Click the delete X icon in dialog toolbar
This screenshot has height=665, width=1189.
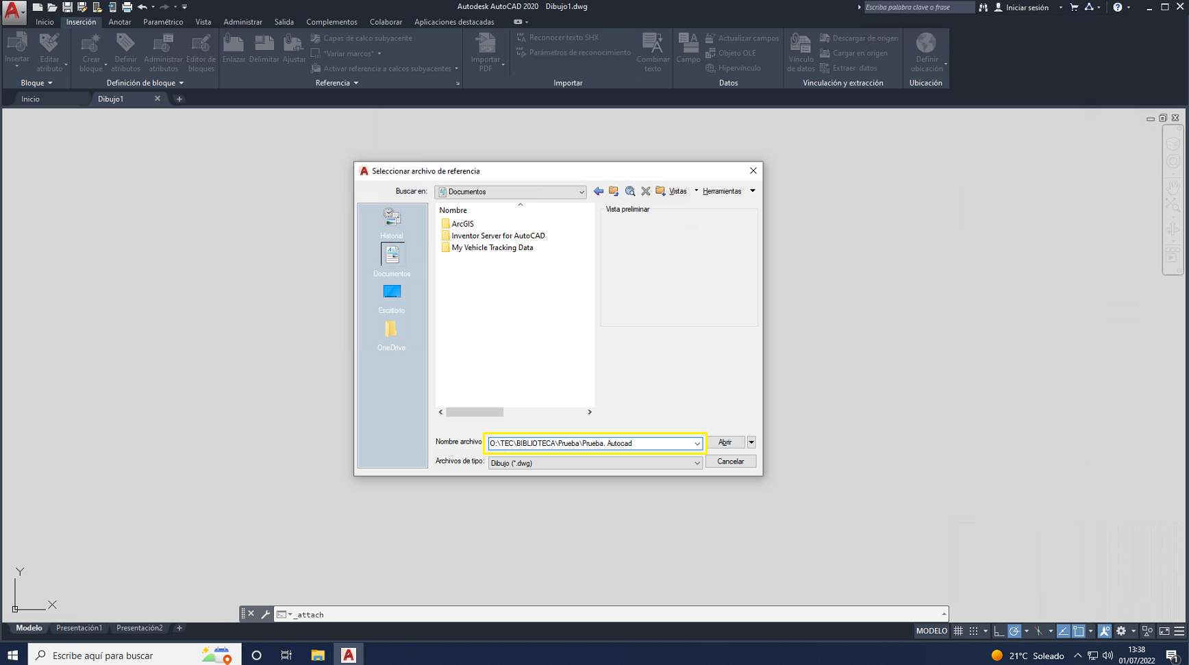coord(645,191)
